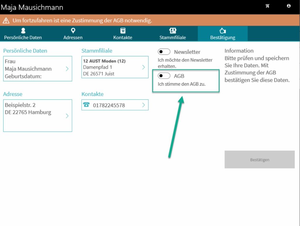
Task: Switch to the Kontakte tab
Action: coord(123,34)
